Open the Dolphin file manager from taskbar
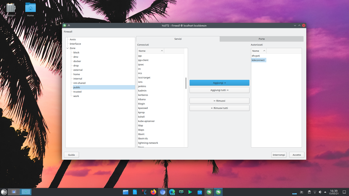 [125, 192]
